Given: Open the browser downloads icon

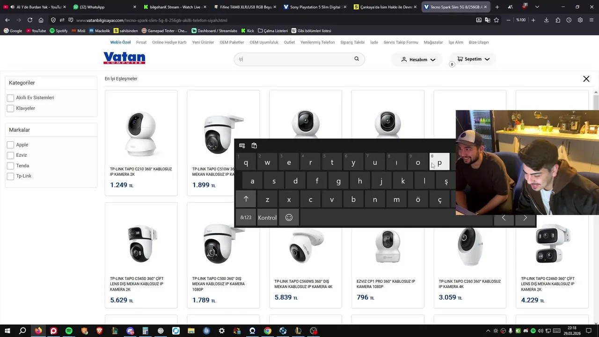Looking at the screenshot, I should point(546,20).
